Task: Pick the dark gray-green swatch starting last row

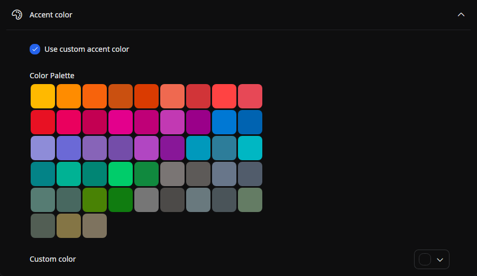Action: point(43,225)
